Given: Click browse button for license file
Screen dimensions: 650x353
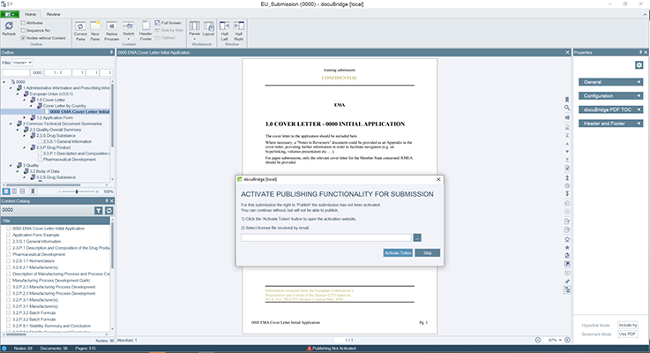Looking at the screenshot, I should click(x=417, y=237).
